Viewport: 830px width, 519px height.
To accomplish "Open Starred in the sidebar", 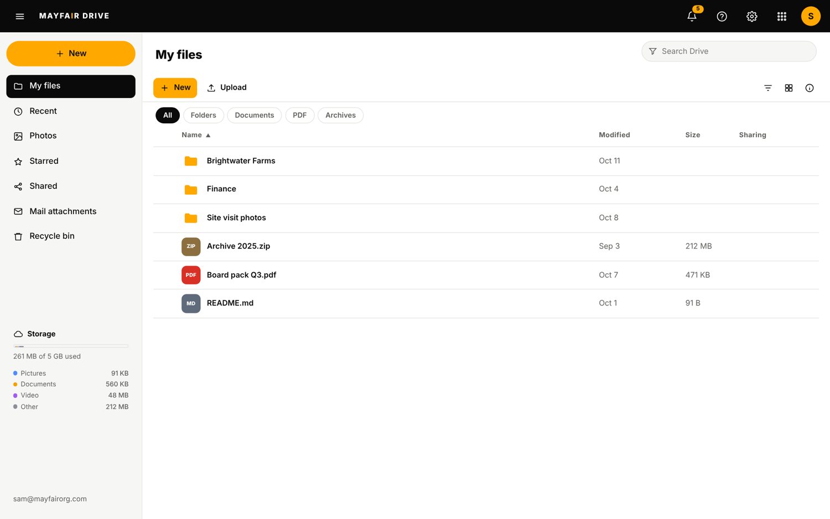I will click(x=71, y=161).
